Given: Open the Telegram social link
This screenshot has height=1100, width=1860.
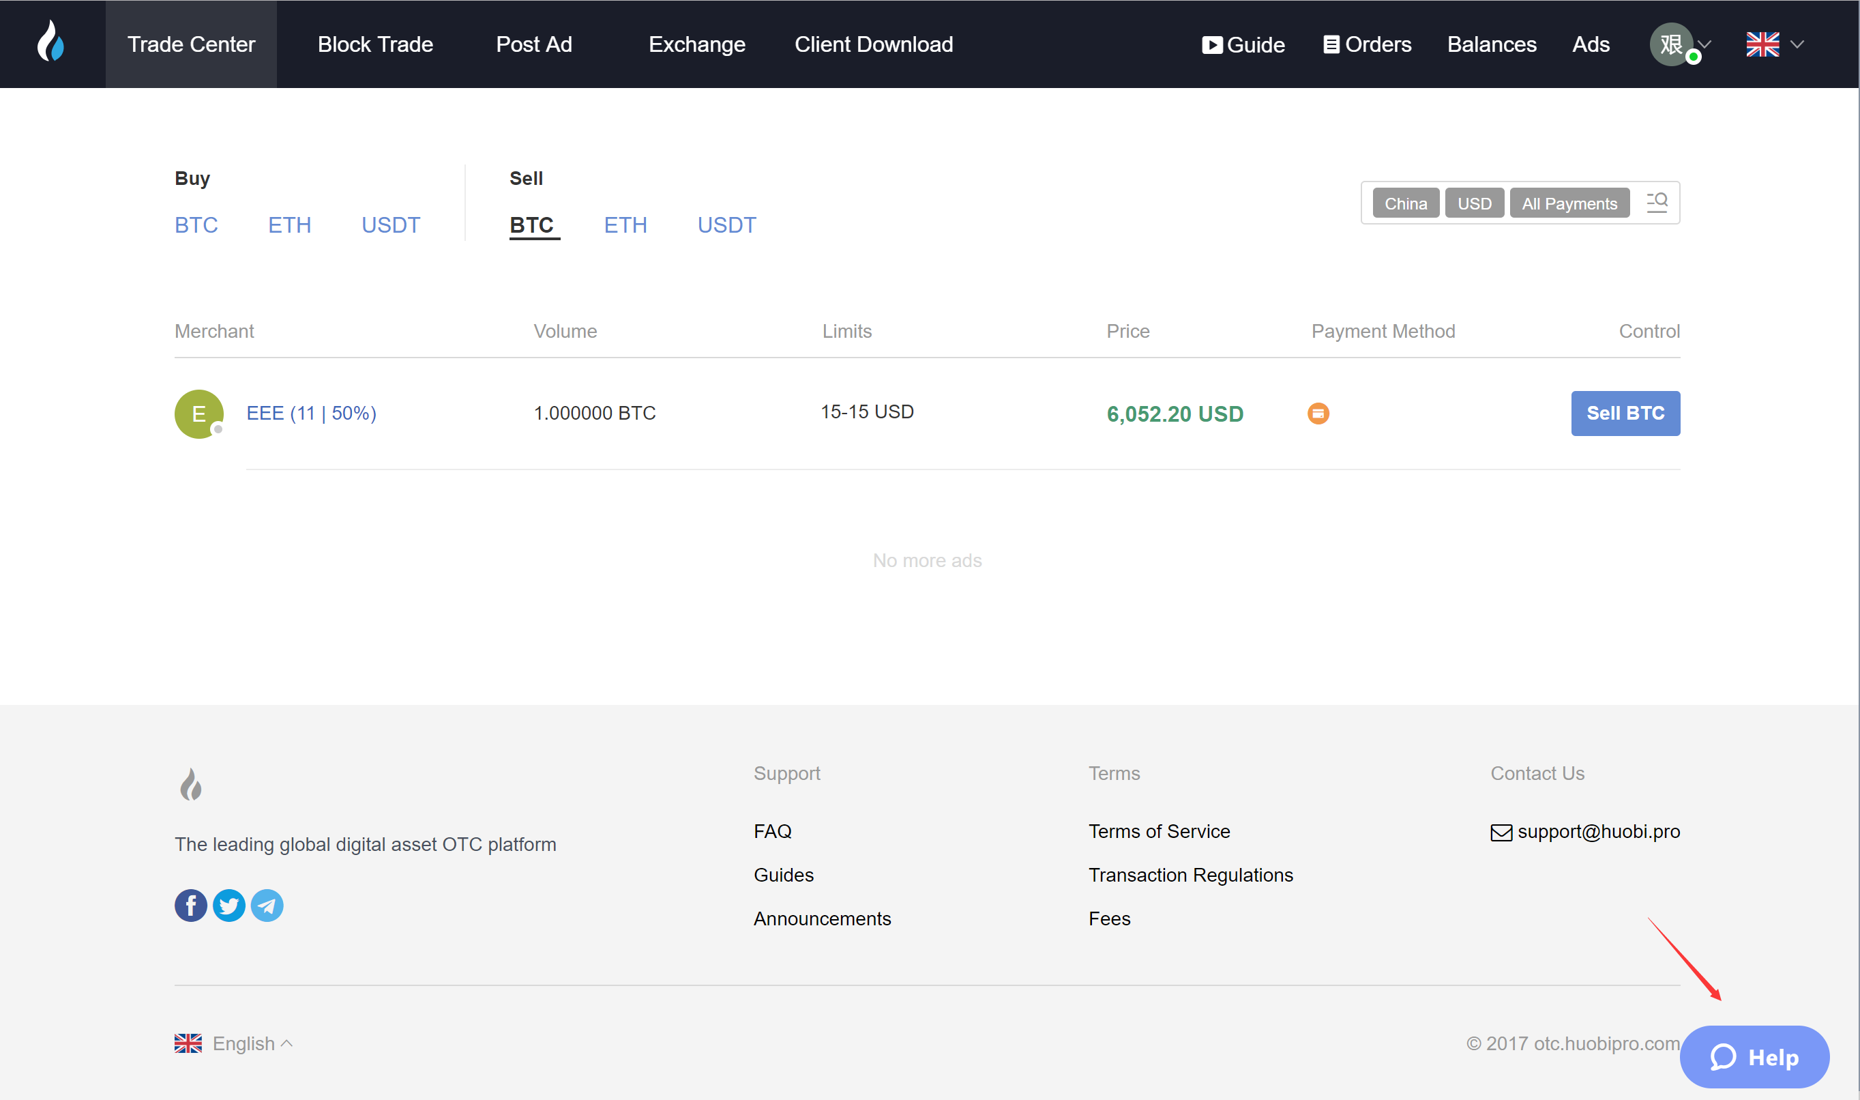Looking at the screenshot, I should click(x=267, y=905).
